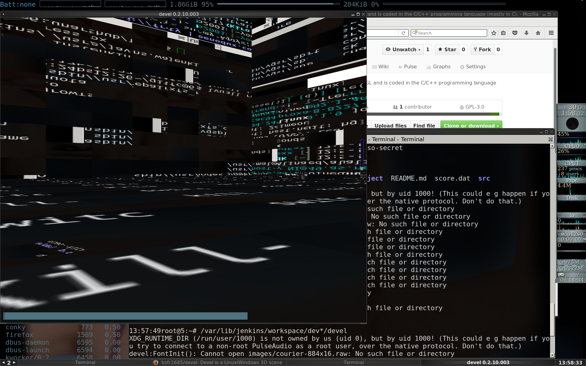This screenshot has width=586, height=366.
Task: Click the Upload files button
Action: click(x=390, y=125)
